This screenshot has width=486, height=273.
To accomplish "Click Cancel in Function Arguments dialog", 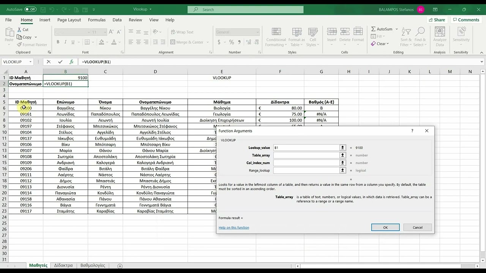I will [x=418, y=227].
